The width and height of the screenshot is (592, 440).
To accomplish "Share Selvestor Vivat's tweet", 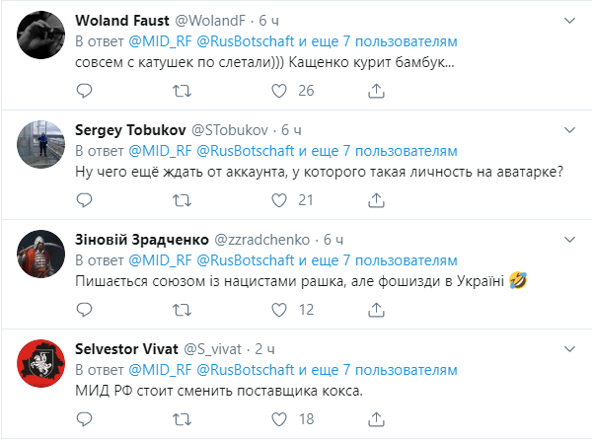I will coord(377,419).
